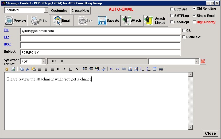Expand the Standard template dropdown
The height and width of the screenshot is (139, 221).
coord(46,10)
